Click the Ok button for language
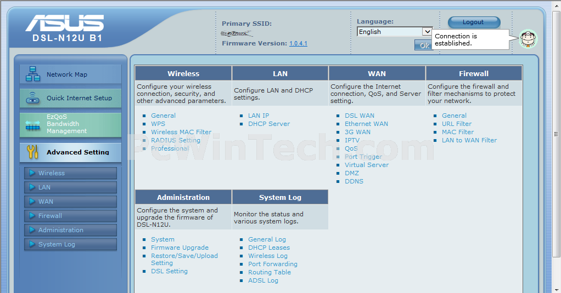This screenshot has width=561, height=293. [424, 45]
